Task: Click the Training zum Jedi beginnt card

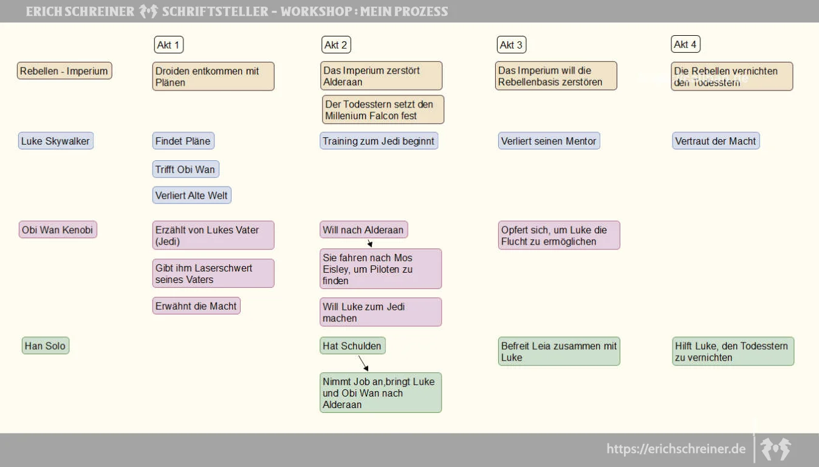Action: pyautogui.click(x=379, y=141)
